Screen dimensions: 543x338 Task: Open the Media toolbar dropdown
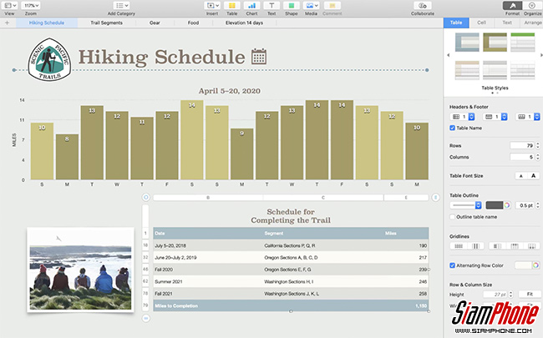pos(311,6)
